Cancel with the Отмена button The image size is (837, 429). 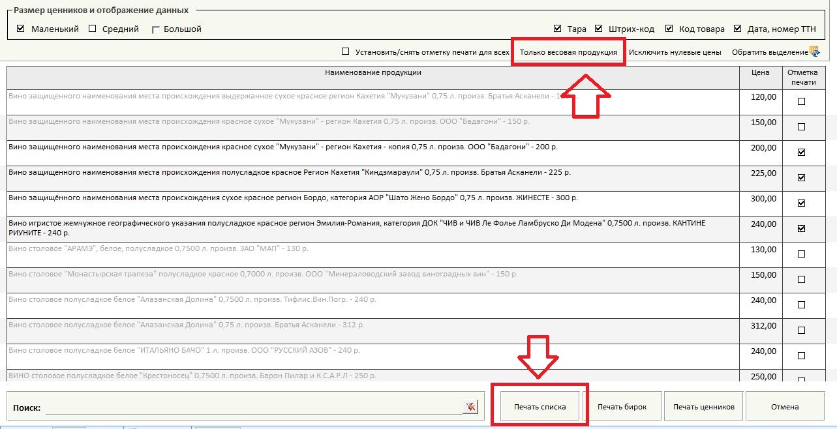pyautogui.click(x=784, y=407)
